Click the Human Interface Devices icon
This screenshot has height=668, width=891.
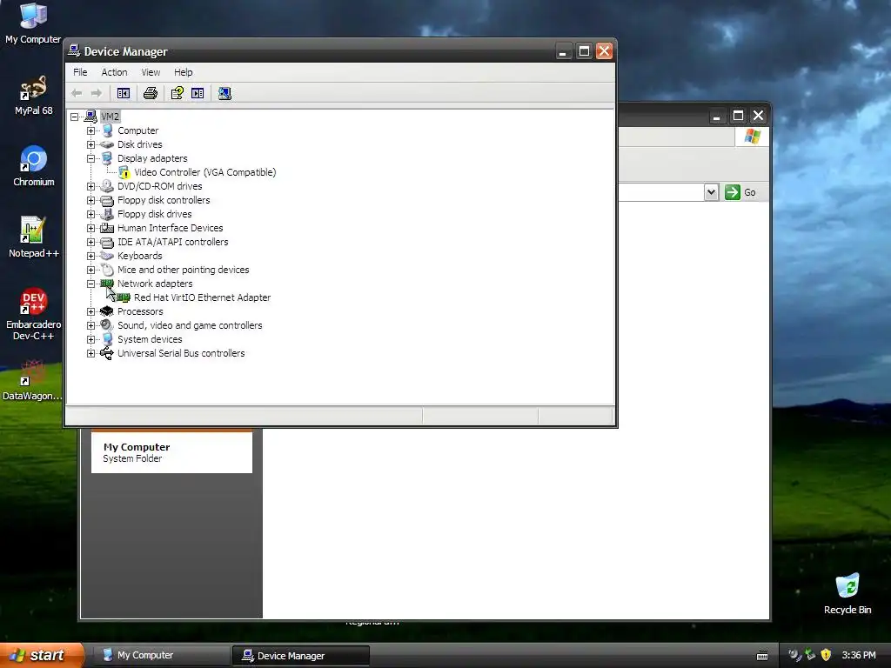pyautogui.click(x=107, y=228)
